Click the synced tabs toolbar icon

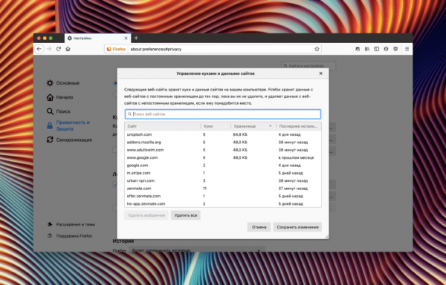358,49
